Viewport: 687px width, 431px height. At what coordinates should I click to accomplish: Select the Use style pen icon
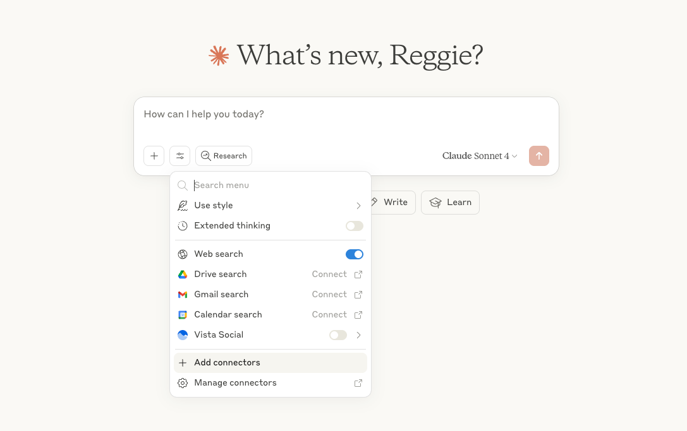tap(183, 205)
